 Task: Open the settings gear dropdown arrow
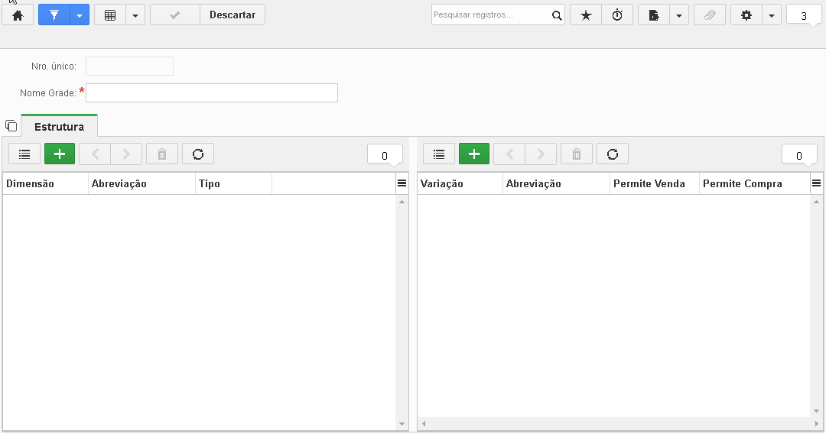(x=771, y=15)
